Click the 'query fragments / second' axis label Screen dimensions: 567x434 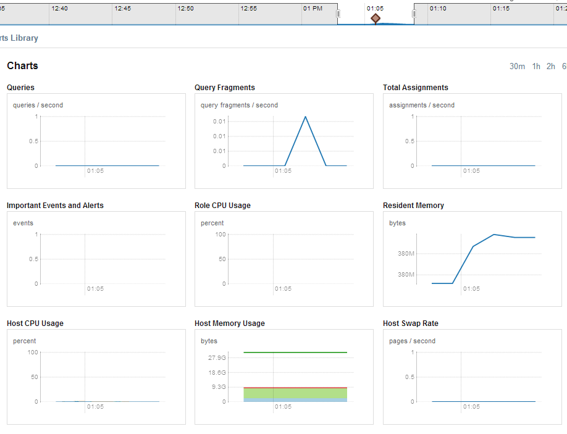(240, 105)
